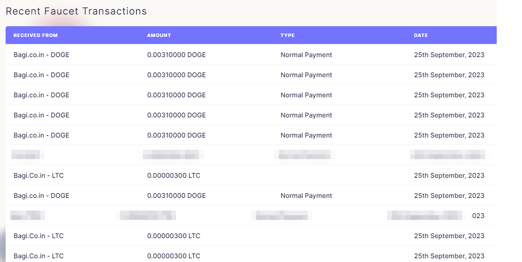Click the topmost 0.00310000 DOGE amount
522x262 pixels.
(x=176, y=55)
